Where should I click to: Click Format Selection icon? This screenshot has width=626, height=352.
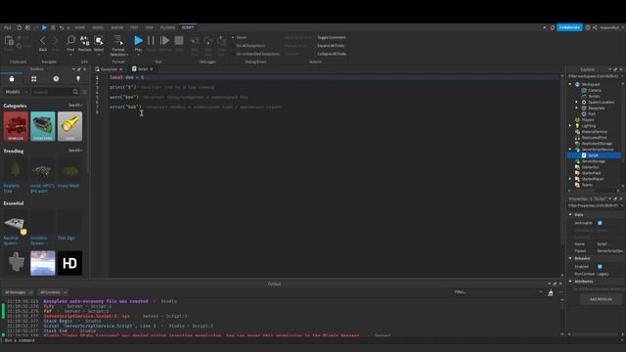(x=117, y=40)
